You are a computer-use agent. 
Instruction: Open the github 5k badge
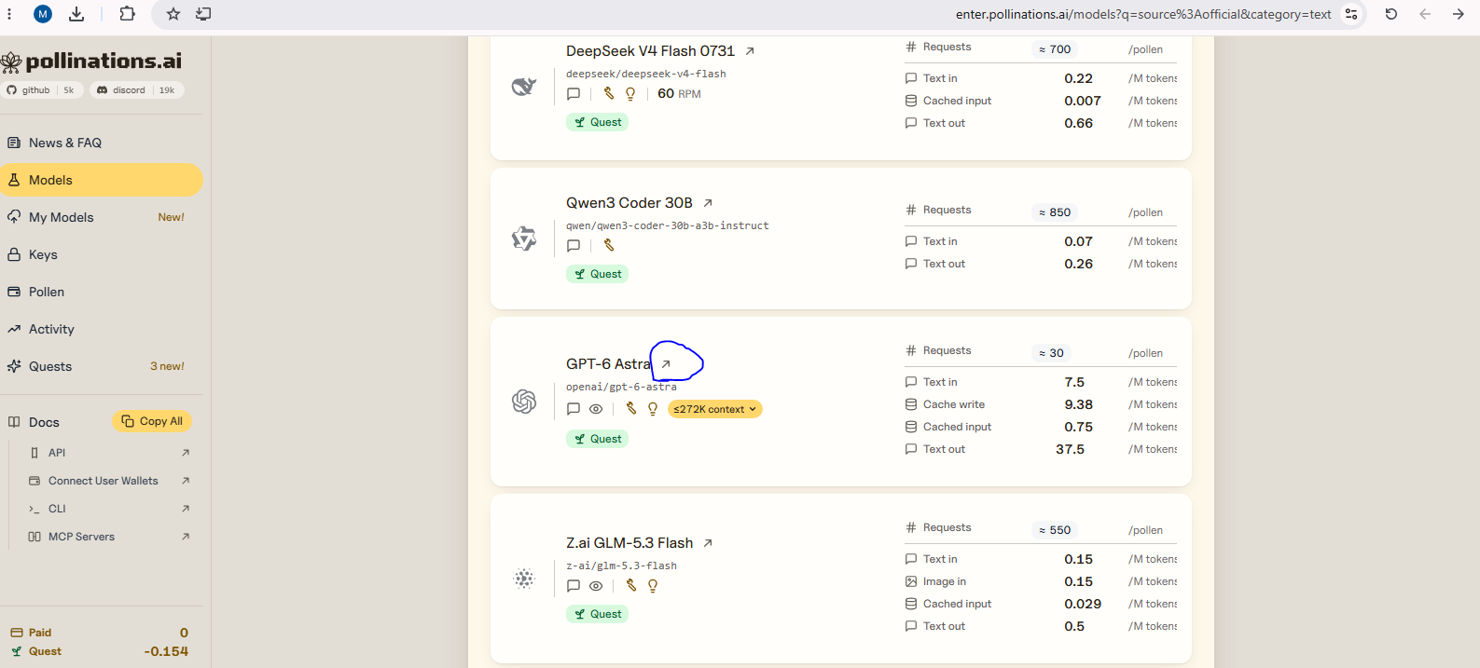point(43,90)
